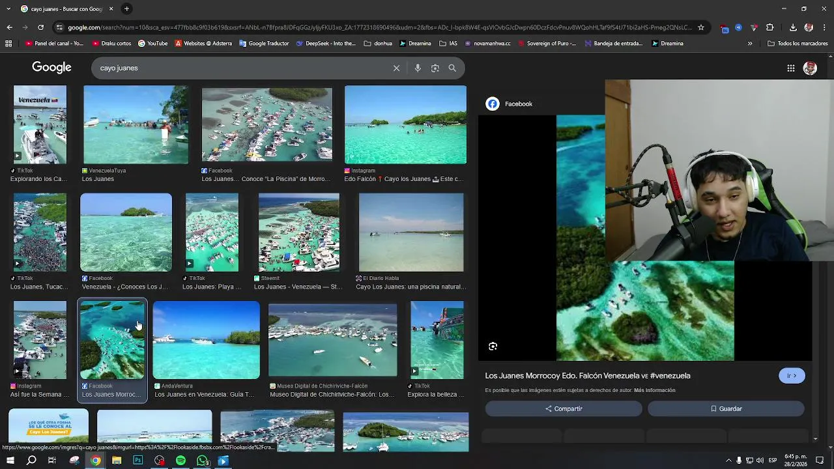This screenshot has width=834, height=469.
Task: Click the Compartir button
Action: pos(564,409)
